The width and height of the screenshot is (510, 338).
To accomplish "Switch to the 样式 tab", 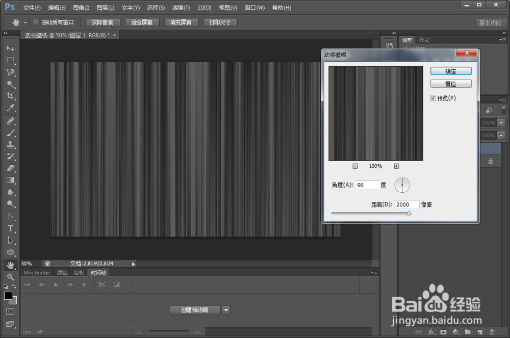I will pos(424,40).
